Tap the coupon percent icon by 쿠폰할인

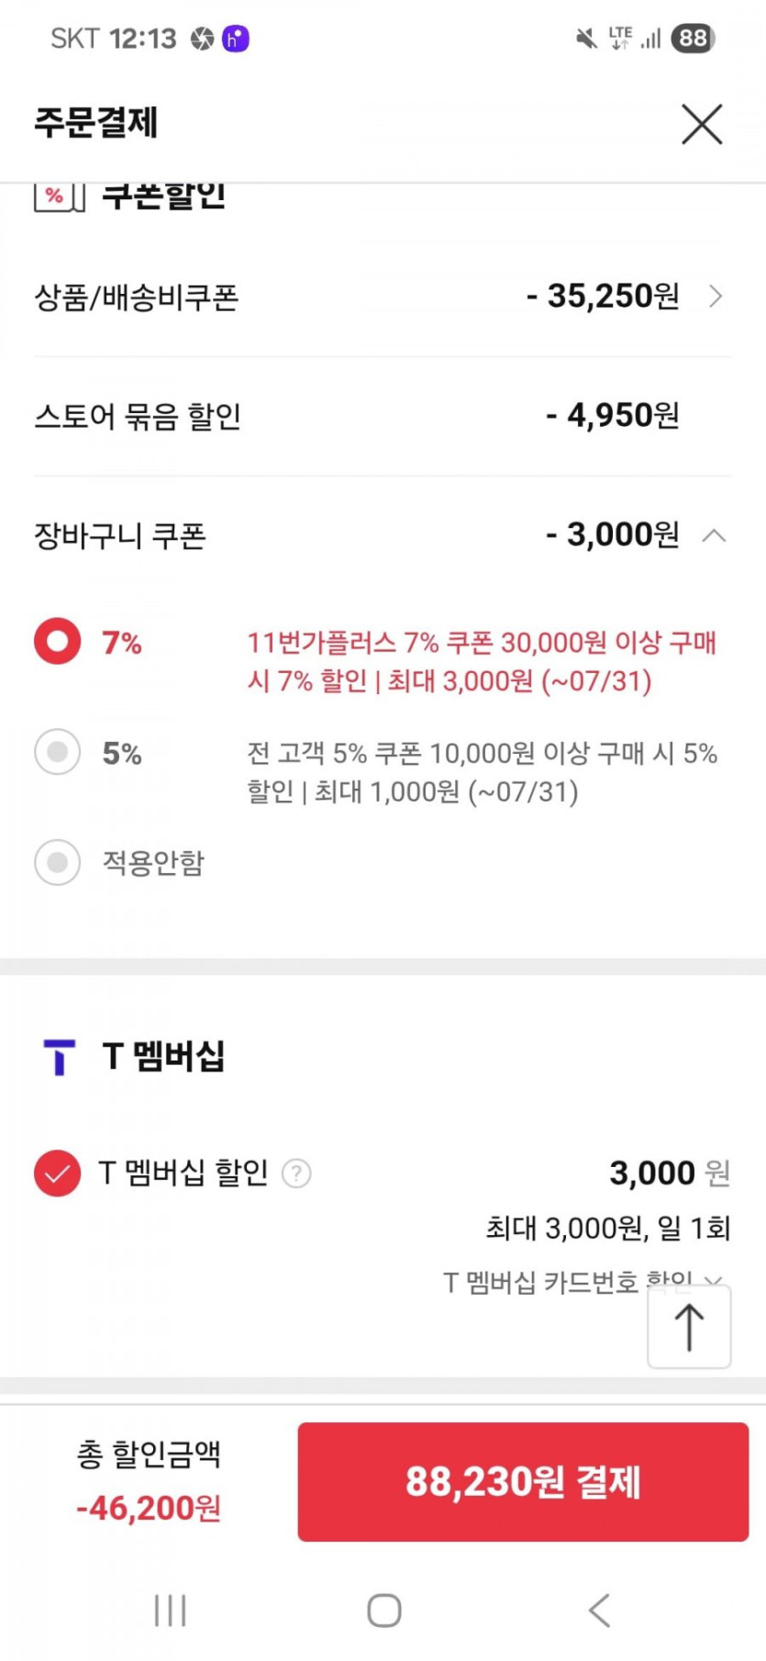[x=59, y=196]
